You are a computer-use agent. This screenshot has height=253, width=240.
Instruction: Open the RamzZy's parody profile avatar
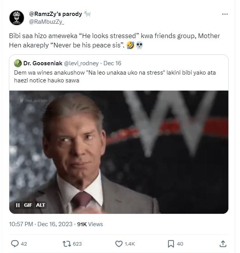coord(17,18)
